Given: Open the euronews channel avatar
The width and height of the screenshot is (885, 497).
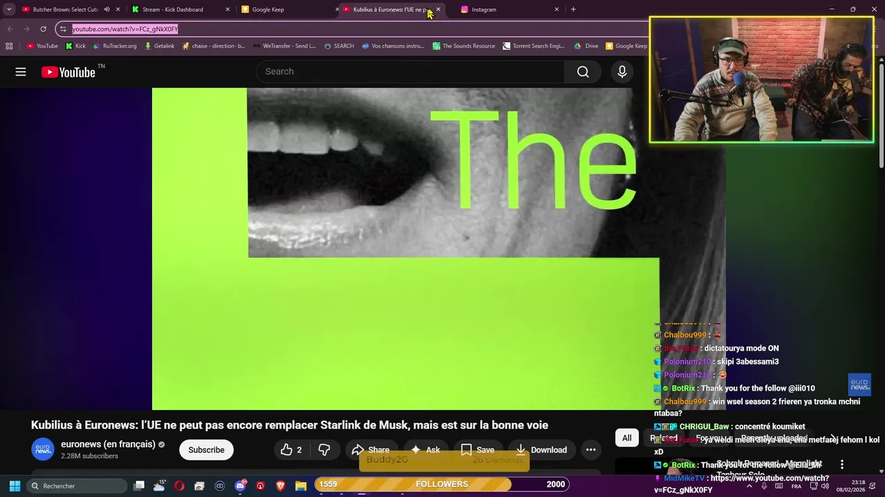Looking at the screenshot, I should (43, 449).
